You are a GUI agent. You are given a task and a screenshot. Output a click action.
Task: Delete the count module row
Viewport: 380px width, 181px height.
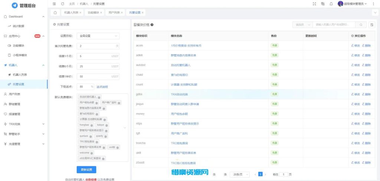tap(366, 85)
